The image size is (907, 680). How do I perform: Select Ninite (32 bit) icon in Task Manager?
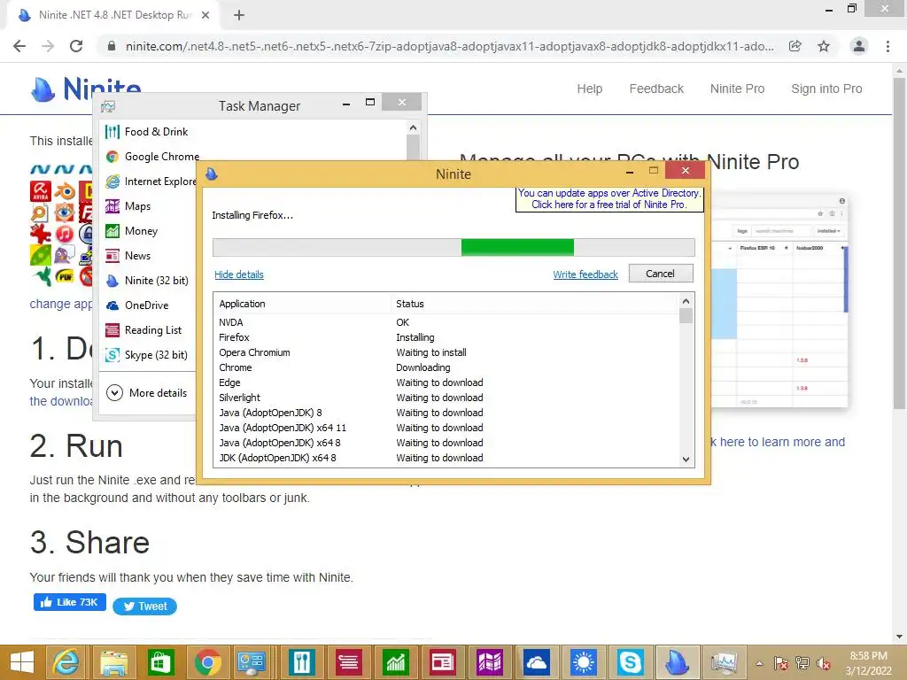[x=112, y=281]
